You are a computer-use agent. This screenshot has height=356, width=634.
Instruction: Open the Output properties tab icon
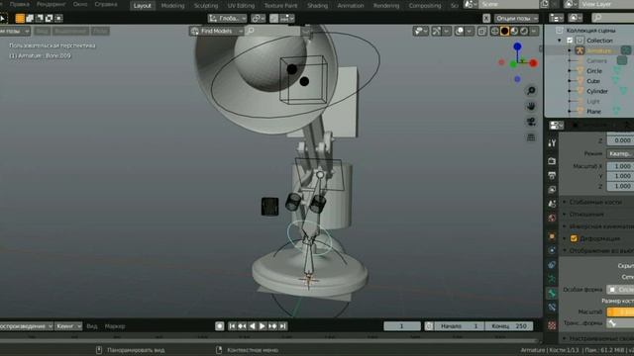[x=552, y=175]
